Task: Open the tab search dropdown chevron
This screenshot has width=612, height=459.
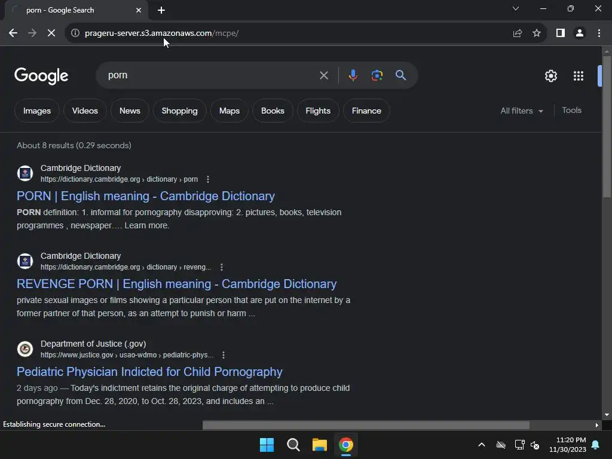Action: coord(516,8)
